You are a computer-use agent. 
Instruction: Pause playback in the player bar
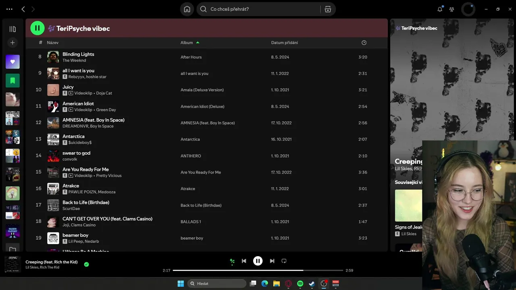[258, 261]
